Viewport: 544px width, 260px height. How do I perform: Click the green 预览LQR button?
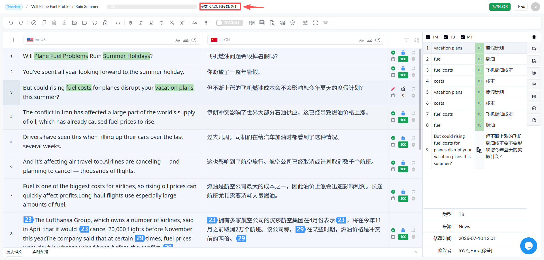point(500,7)
